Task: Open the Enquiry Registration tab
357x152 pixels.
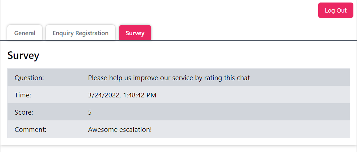Action: point(80,33)
